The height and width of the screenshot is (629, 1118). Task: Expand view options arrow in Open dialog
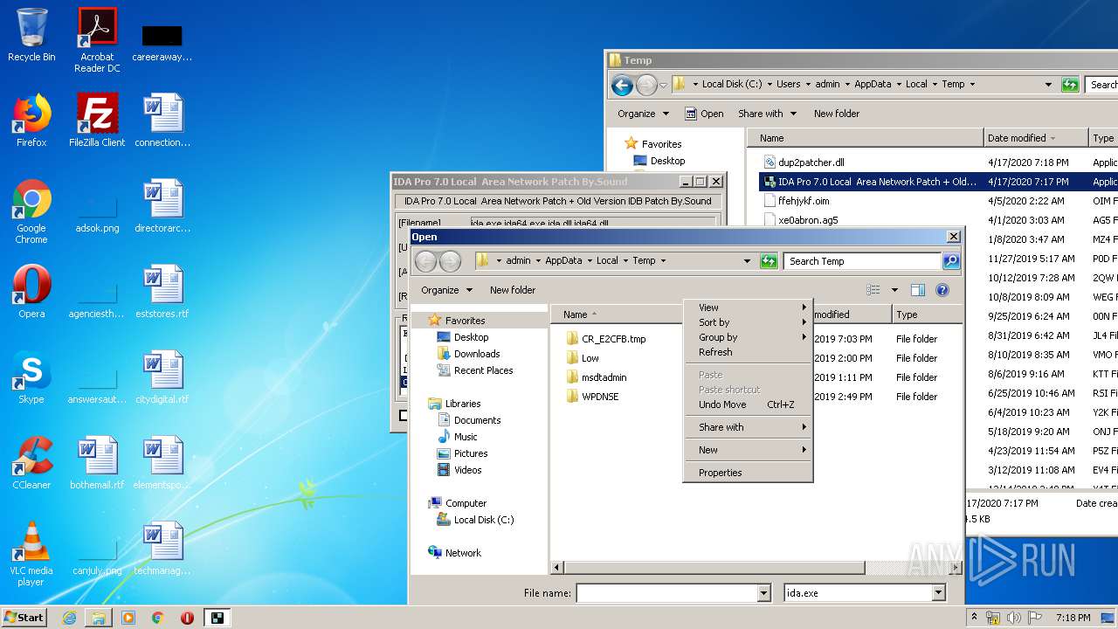[x=894, y=290]
